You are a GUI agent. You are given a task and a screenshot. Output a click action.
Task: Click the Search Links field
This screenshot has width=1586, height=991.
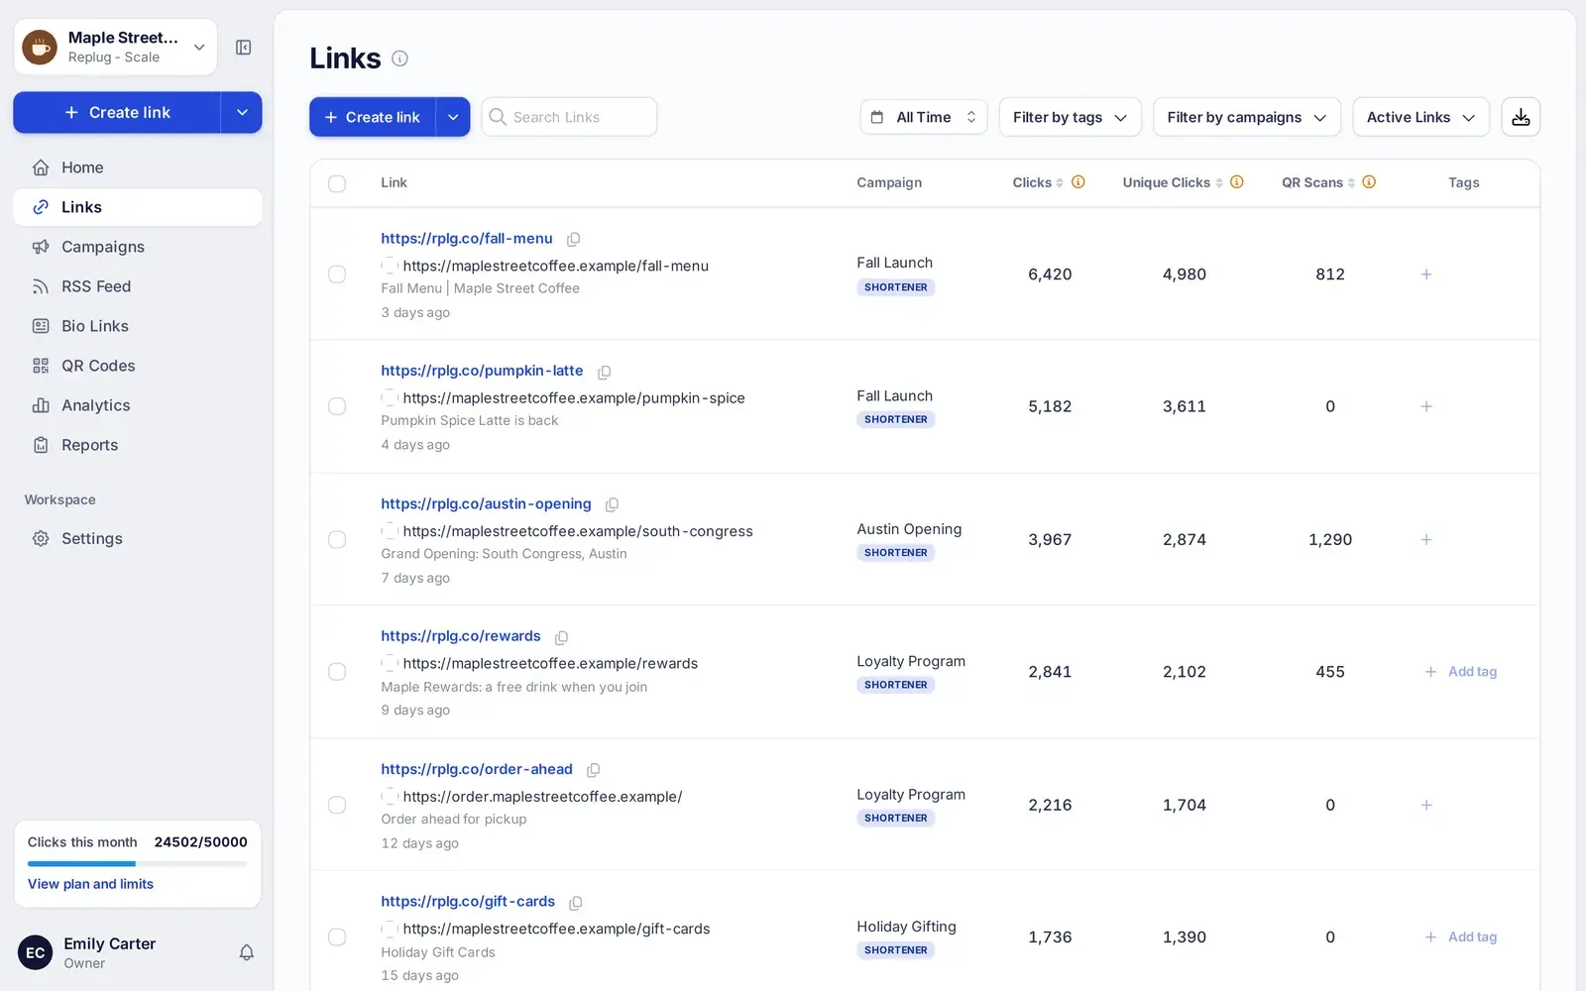pyautogui.click(x=569, y=117)
